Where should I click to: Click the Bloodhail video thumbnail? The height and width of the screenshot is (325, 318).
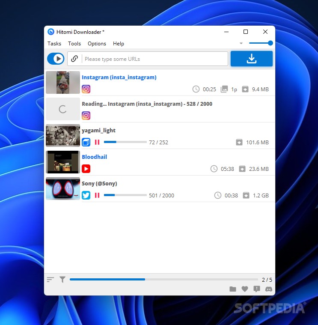(63, 162)
